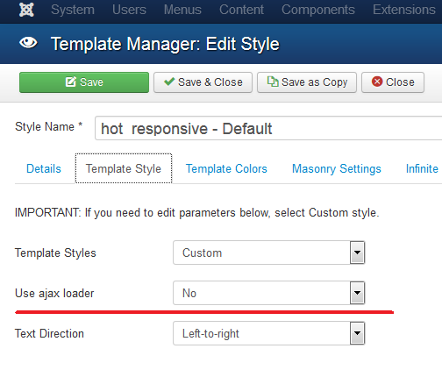The height and width of the screenshot is (370, 442).
Task: Open the Users menu
Action: [x=129, y=10]
